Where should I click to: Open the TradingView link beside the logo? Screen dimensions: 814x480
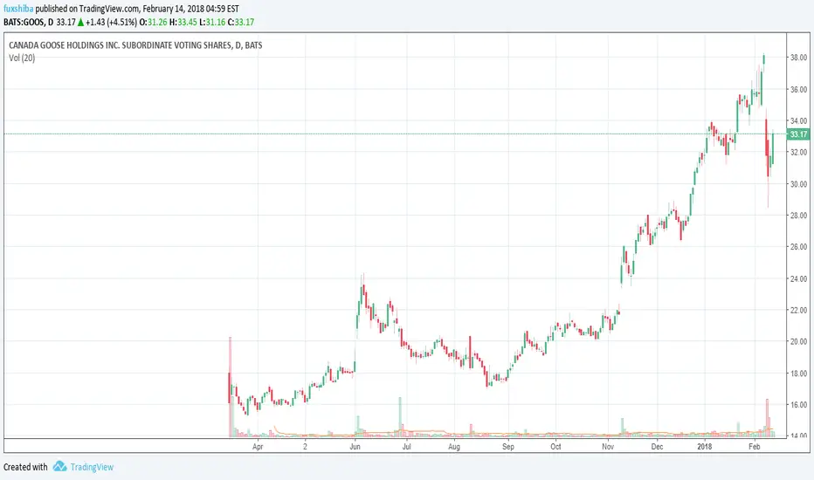click(92, 467)
